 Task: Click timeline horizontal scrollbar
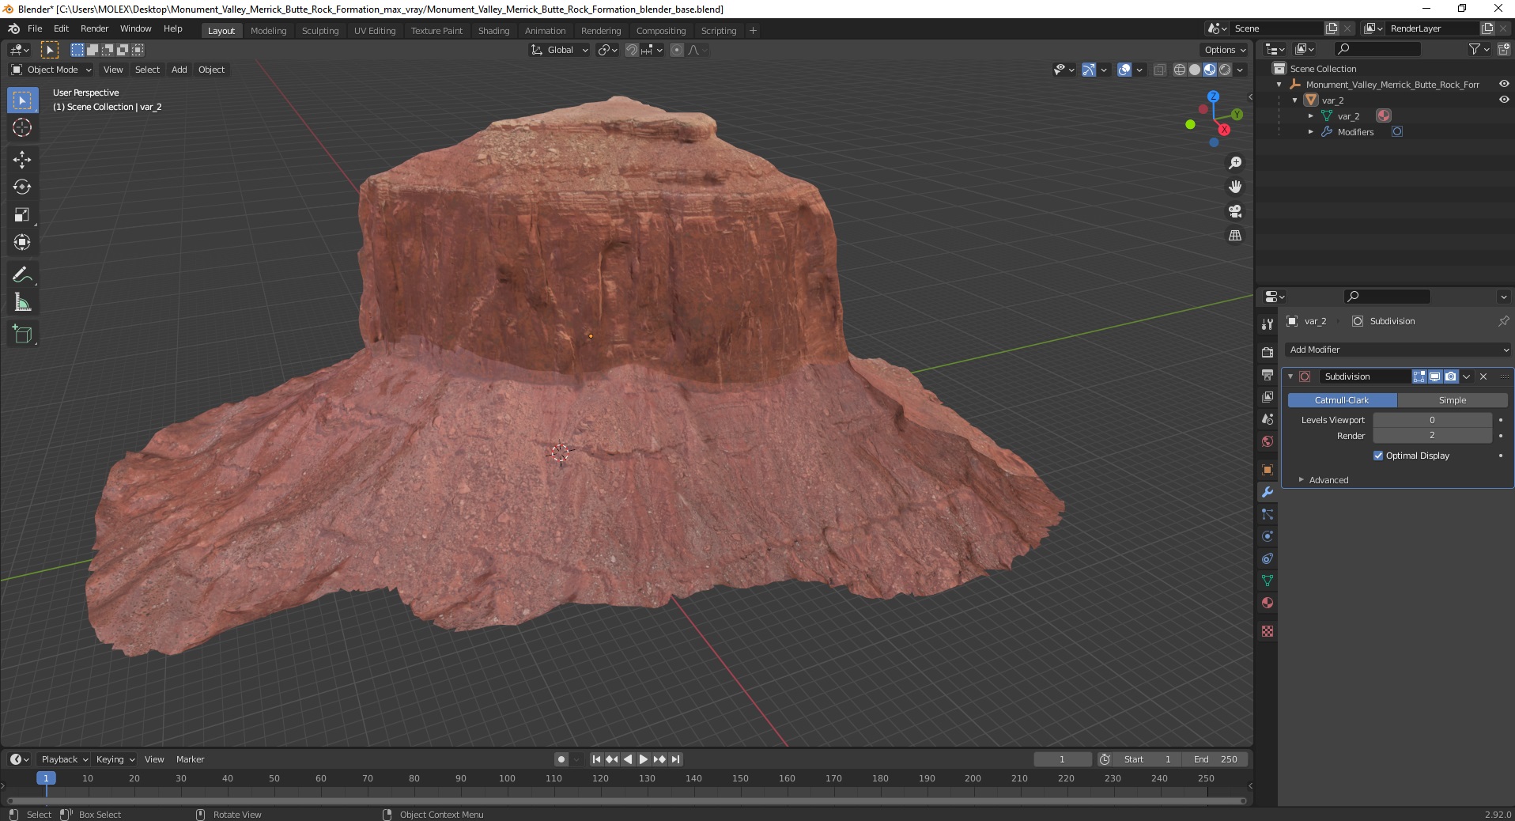click(x=626, y=800)
